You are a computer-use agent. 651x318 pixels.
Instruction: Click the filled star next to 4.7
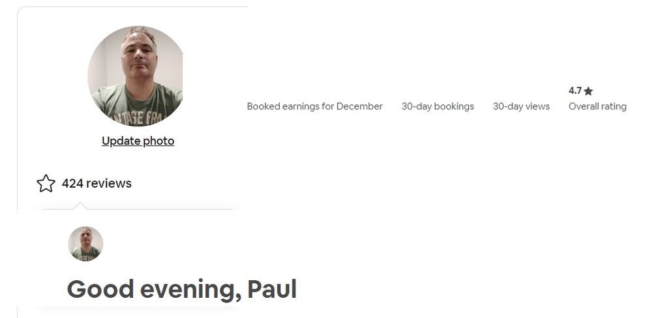point(588,91)
